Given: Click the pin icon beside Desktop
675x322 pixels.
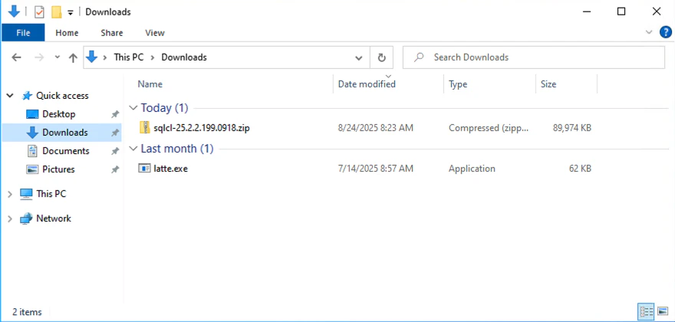Looking at the screenshot, I should pyautogui.click(x=115, y=114).
